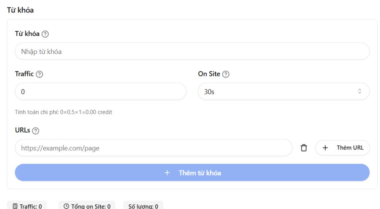Image resolution: width=380 pixels, height=209 pixels.
Task: Delete the URL row with the trash icon
Action: 304,148
